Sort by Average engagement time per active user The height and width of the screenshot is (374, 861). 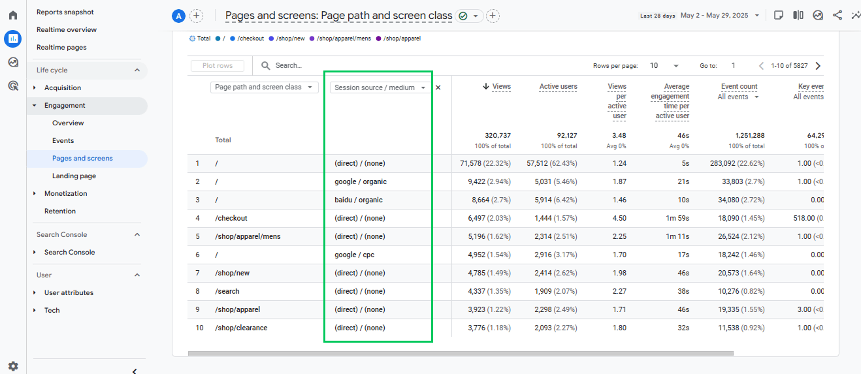point(670,101)
